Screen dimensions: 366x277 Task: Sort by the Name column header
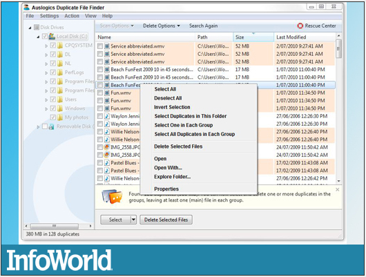pos(145,37)
